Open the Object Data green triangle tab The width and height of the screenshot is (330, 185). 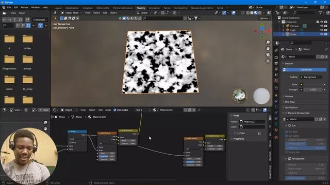276,124
